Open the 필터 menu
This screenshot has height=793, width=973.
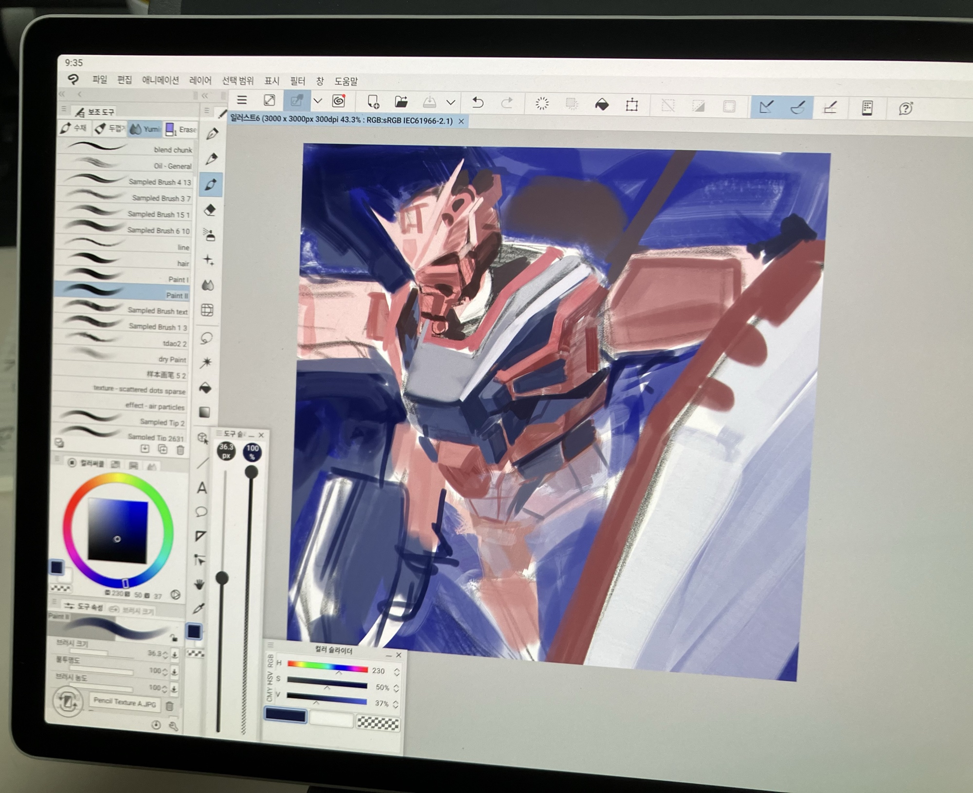pyautogui.click(x=297, y=81)
